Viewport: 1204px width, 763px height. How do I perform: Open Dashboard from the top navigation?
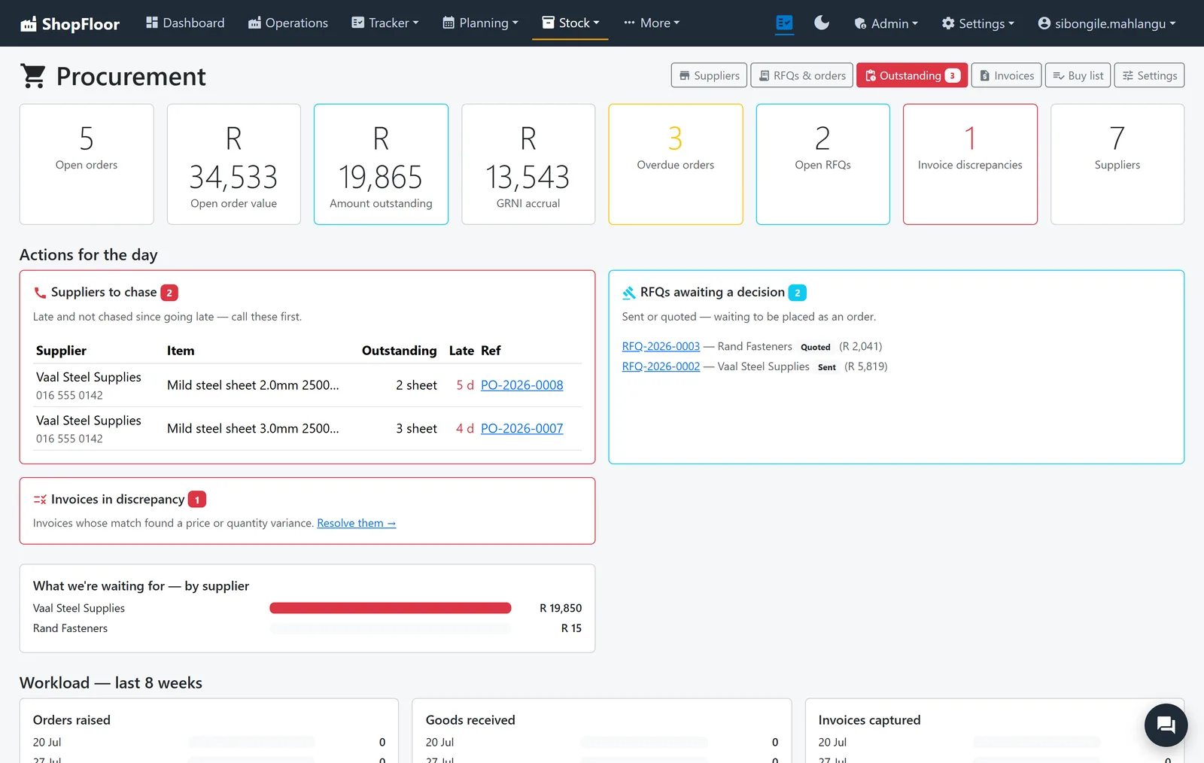point(185,23)
